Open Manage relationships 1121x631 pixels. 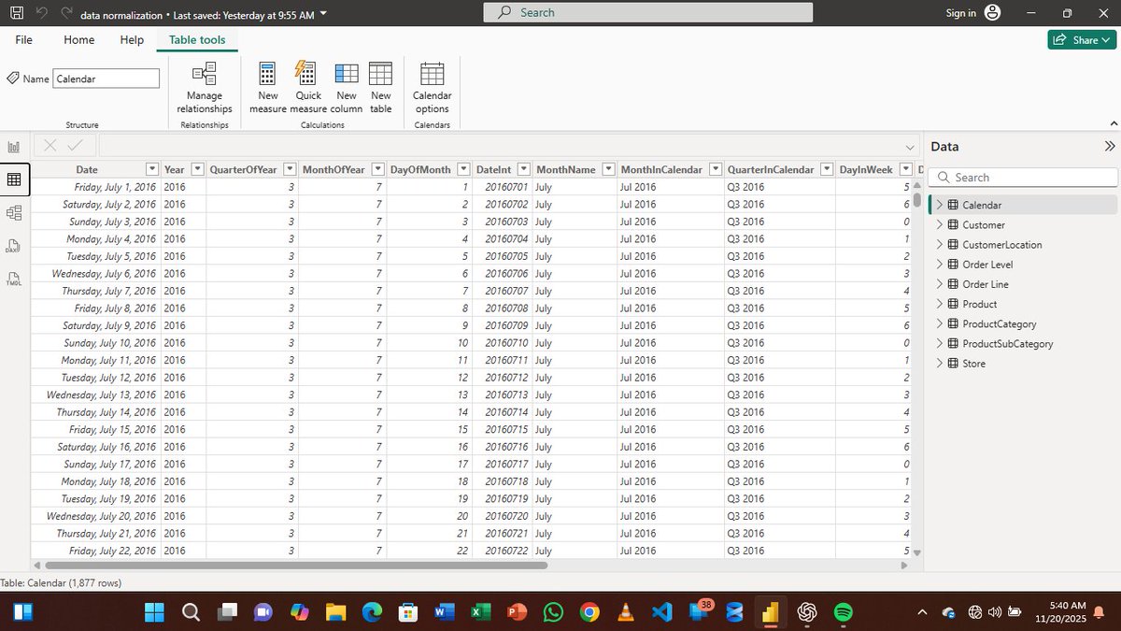point(204,87)
